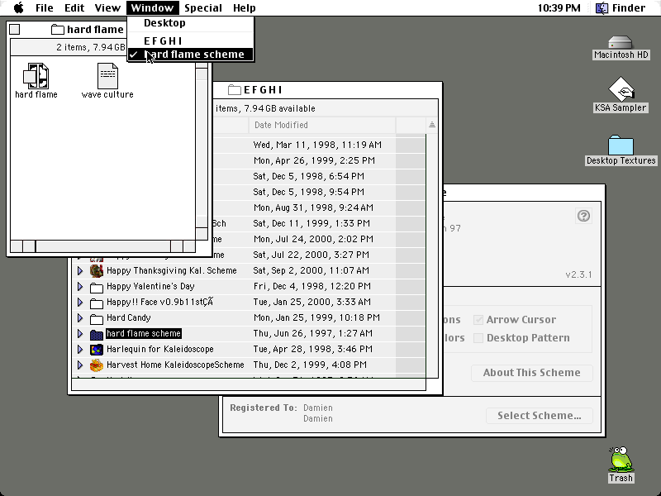This screenshot has height=496, width=661.
Task: Toggle the Arrow Cursor checkbox
Action: [478, 320]
